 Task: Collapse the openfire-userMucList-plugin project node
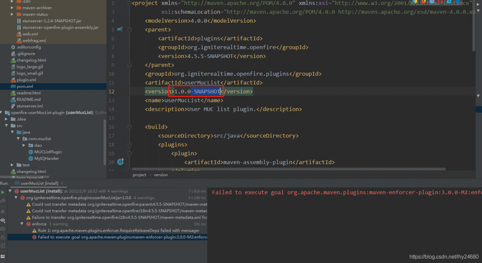pos(2,113)
